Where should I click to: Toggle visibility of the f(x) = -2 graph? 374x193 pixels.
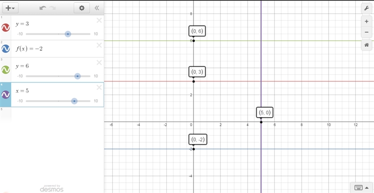(x=6, y=49)
